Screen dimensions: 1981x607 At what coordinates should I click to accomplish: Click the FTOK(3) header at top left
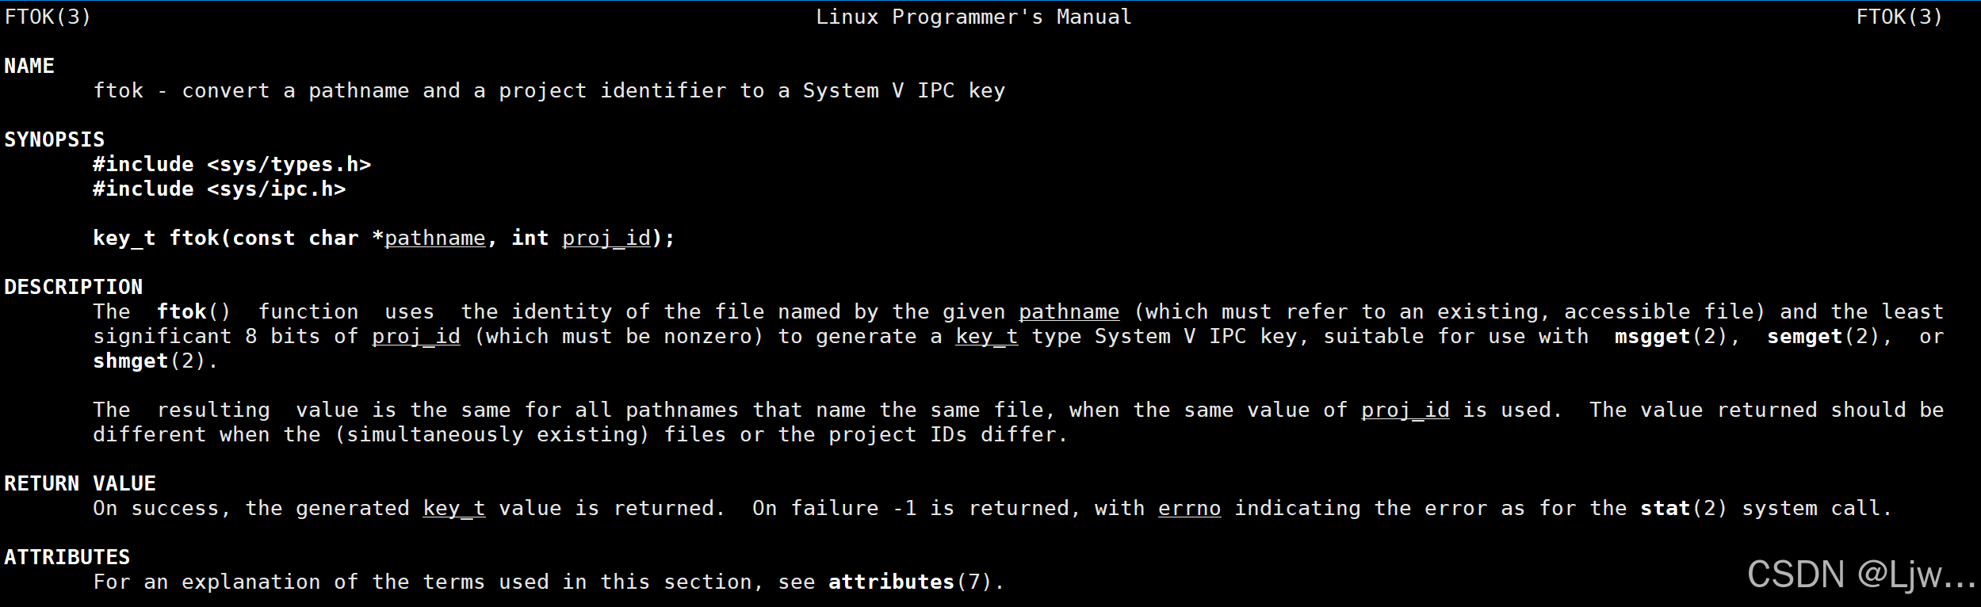pos(48,17)
